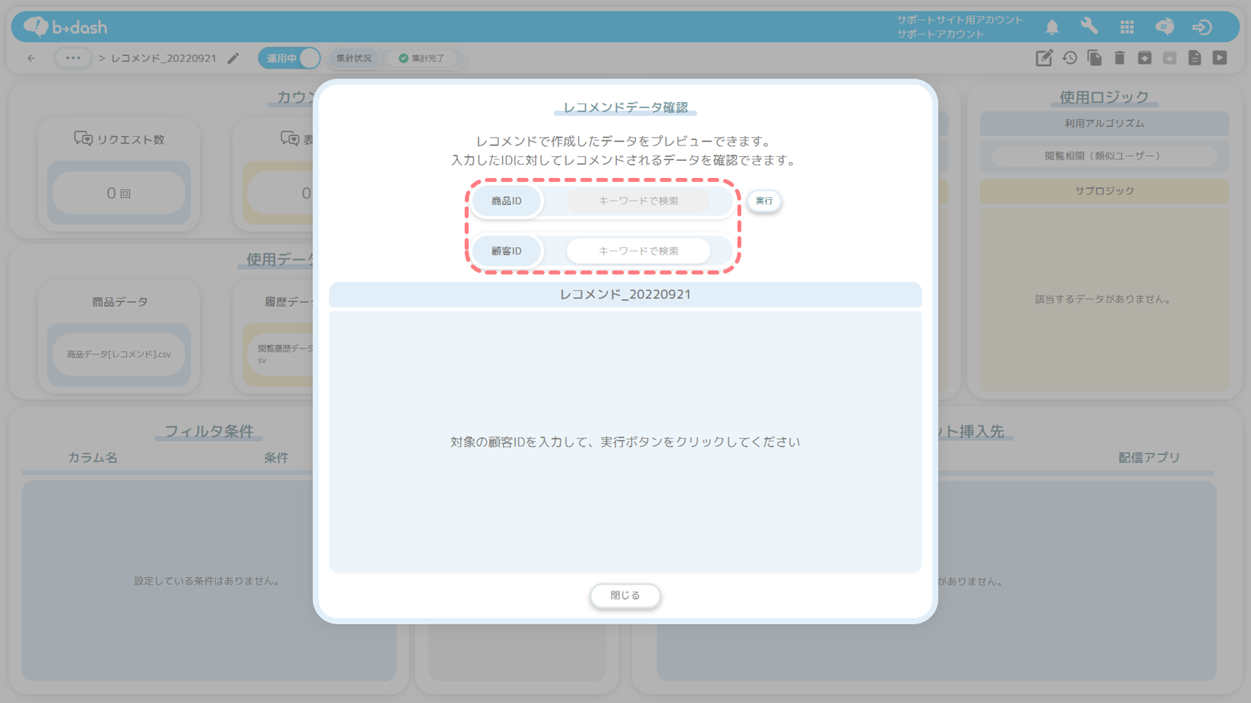Click the 該当するデータがありません message
1251x703 pixels.
1104,299
